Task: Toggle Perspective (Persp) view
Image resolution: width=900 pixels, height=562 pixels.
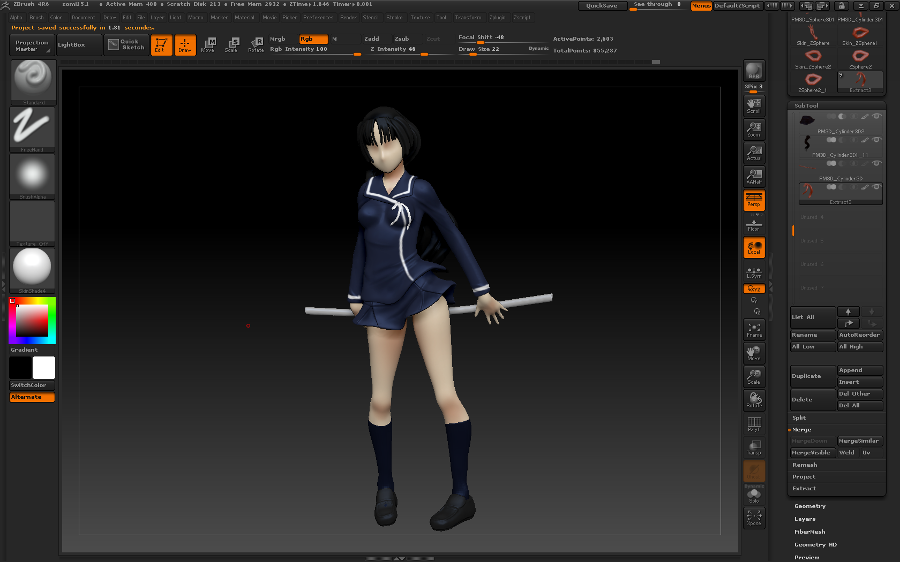Action: tap(754, 200)
